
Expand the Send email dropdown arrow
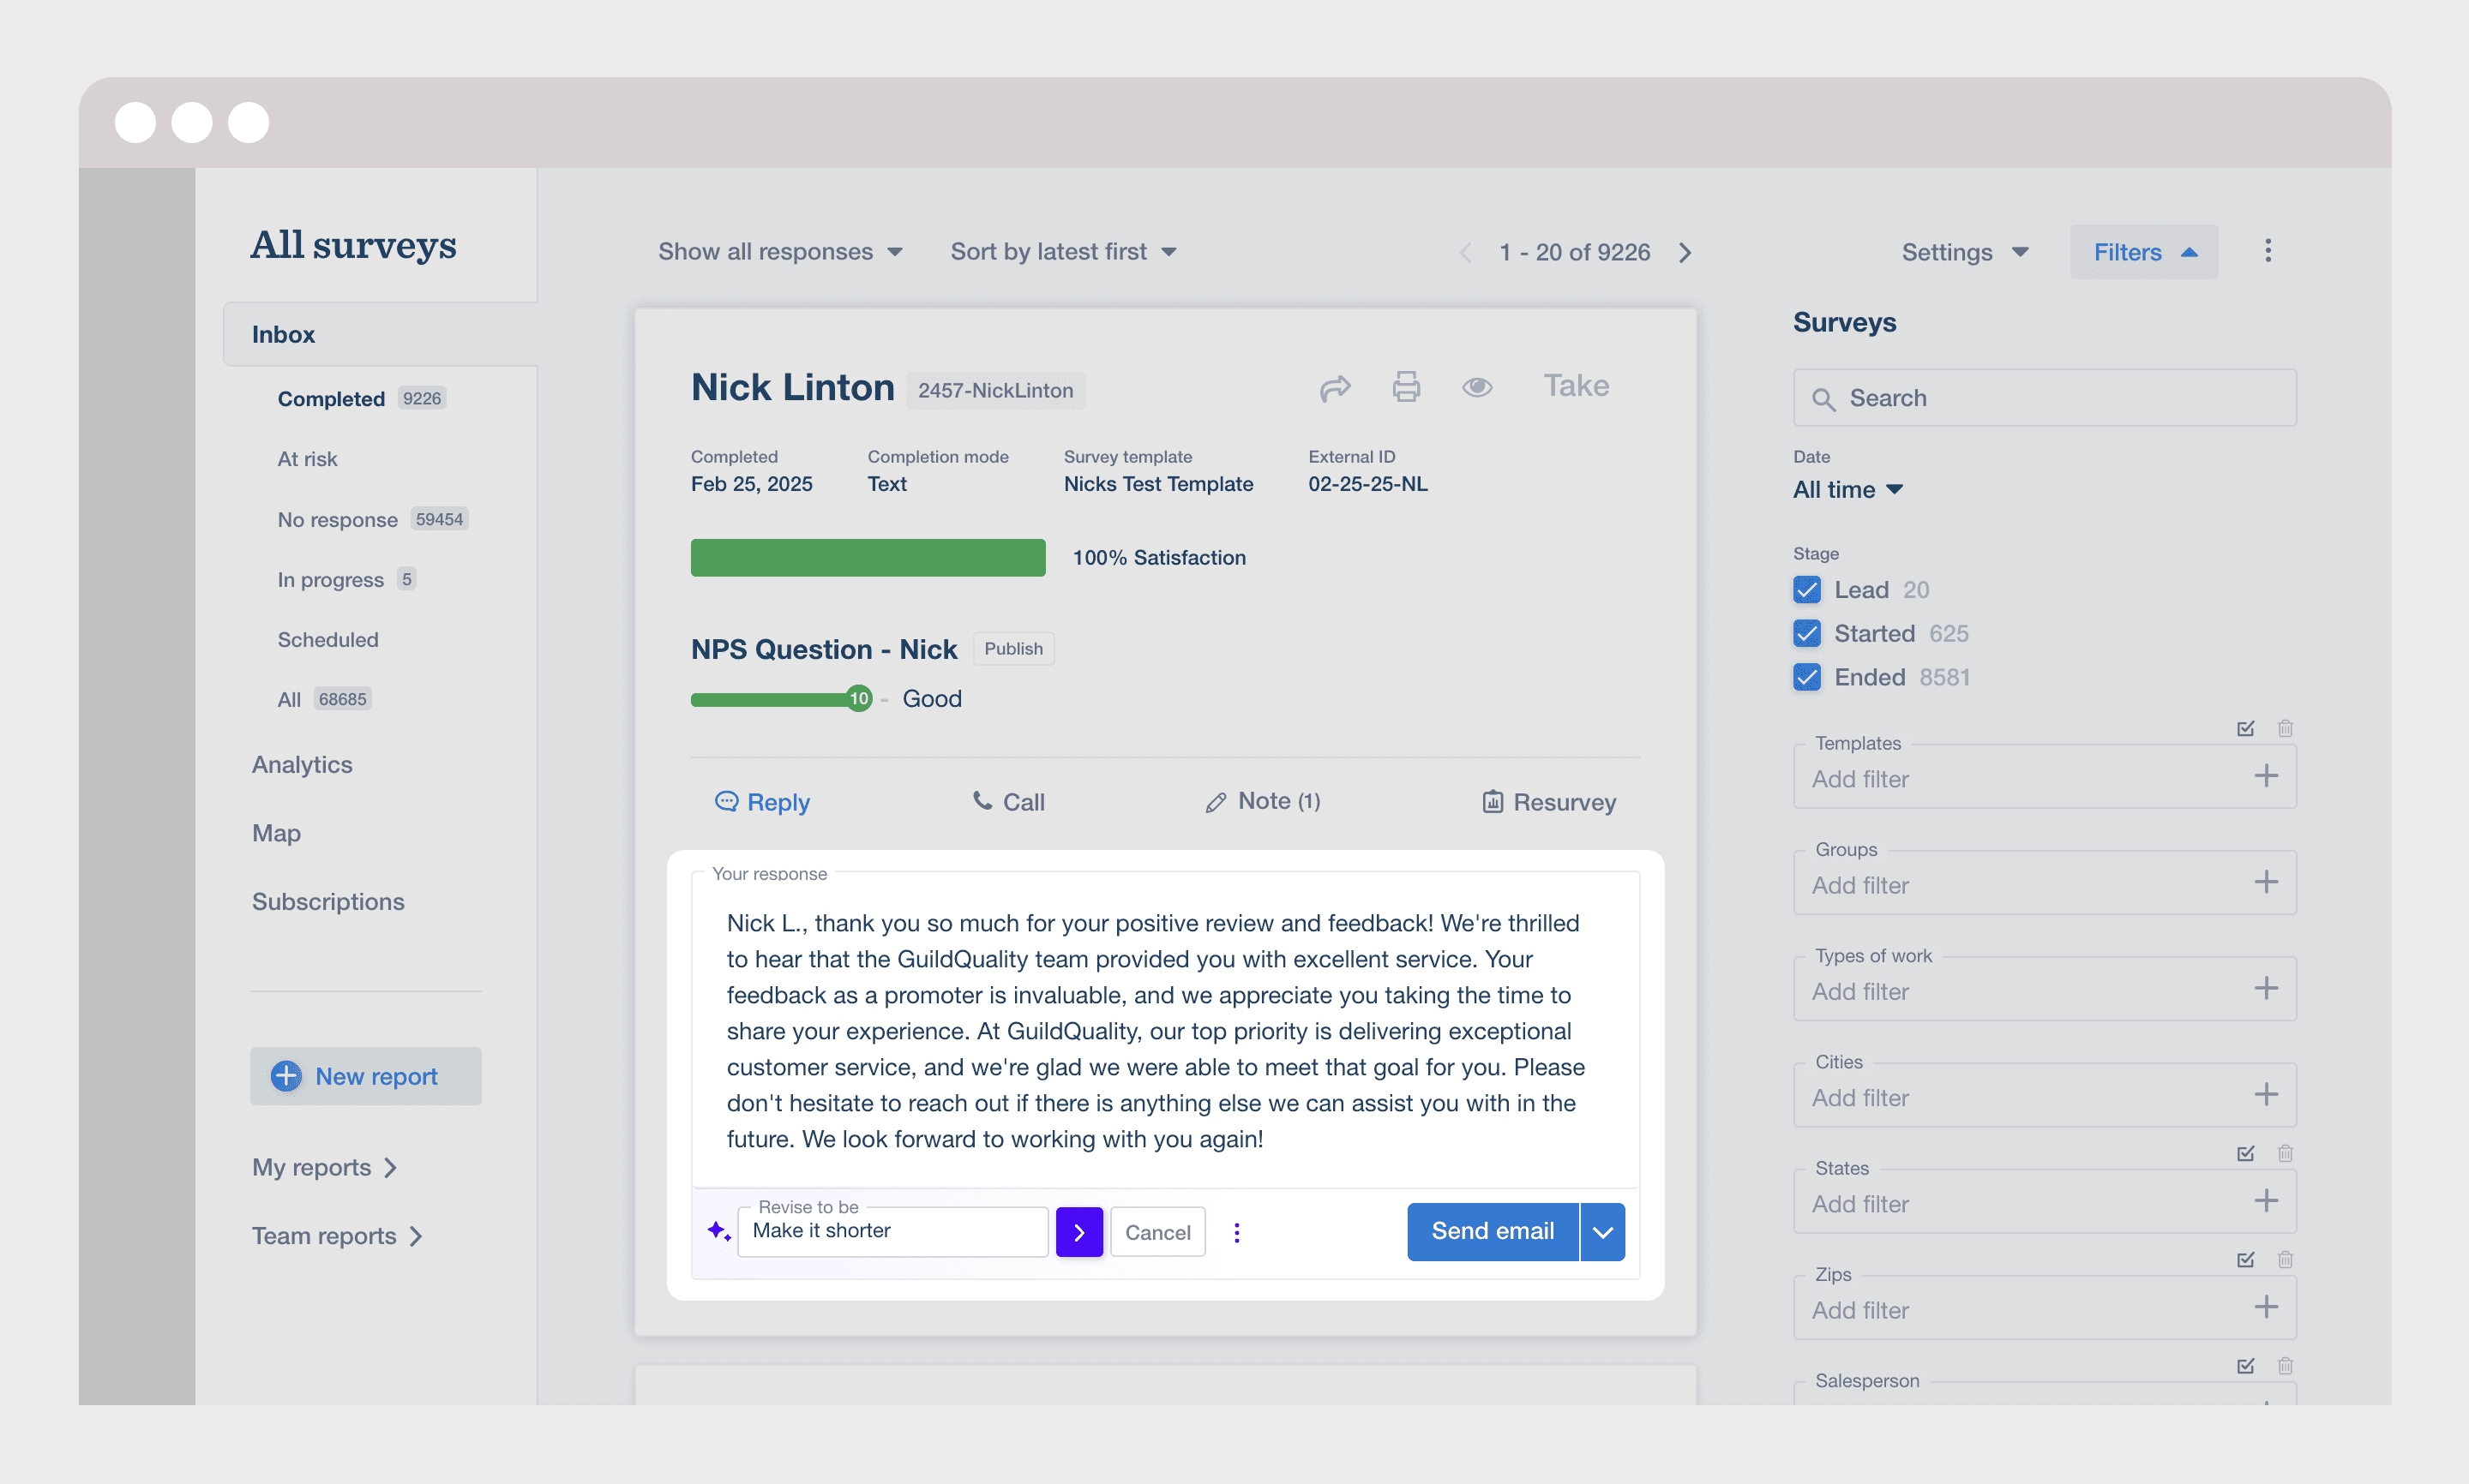coord(1602,1232)
